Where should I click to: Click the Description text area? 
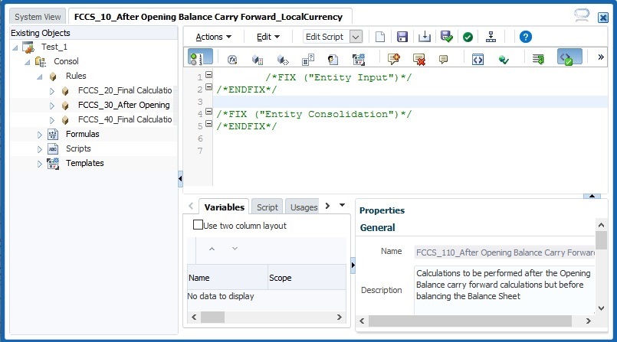point(504,290)
